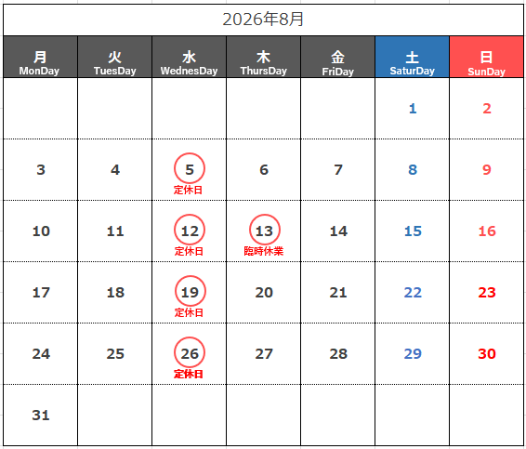Click date 14 on Friday
Viewport: 526px width, 449px height.
point(338,231)
